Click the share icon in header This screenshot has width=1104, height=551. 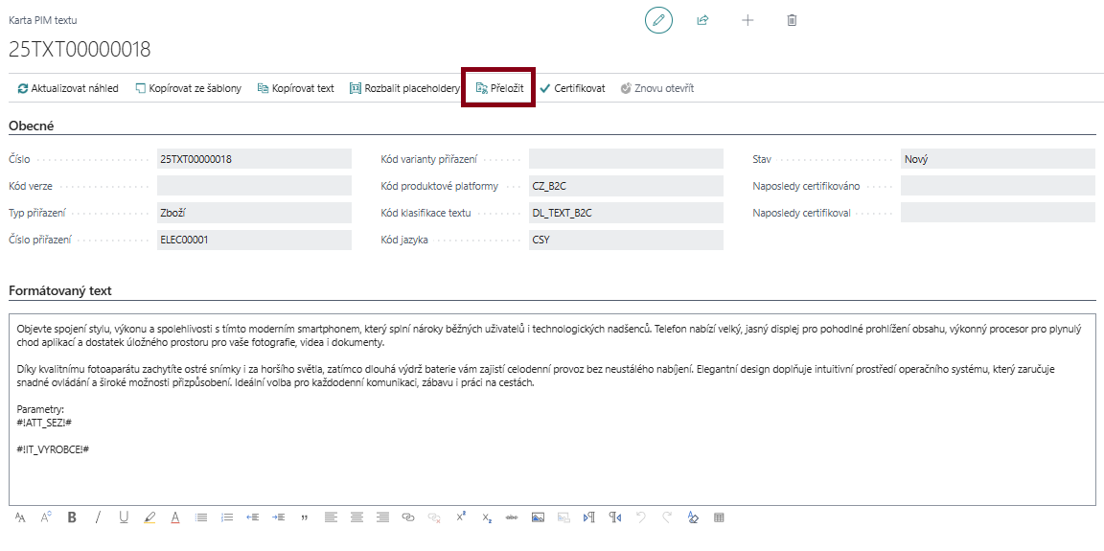coord(702,20)
